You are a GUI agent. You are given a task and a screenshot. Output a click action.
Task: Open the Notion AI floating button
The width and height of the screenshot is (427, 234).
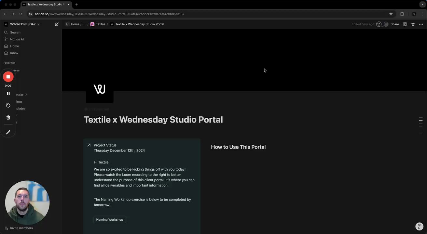[419, 227]
